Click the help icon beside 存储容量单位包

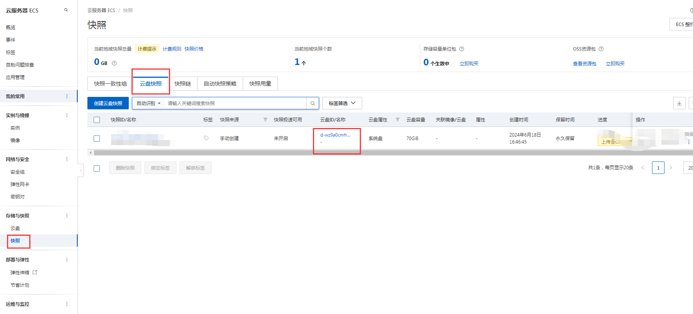tap(462, 49)
